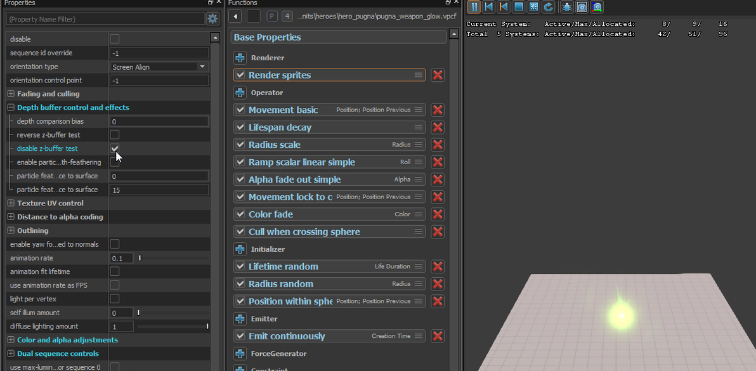The width and height of the screenshot is (756, 371).
Task: Disable the Color fade operator checkbox
Action: pos(240,214)
